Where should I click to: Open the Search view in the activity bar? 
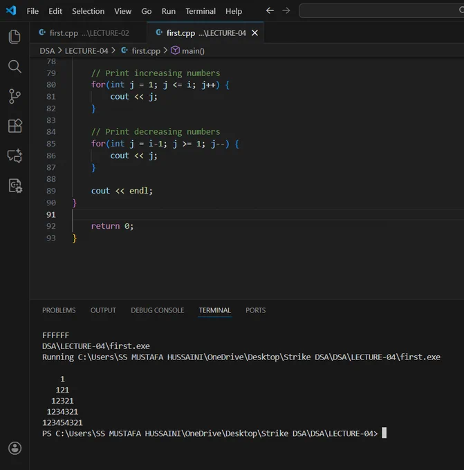15,66
